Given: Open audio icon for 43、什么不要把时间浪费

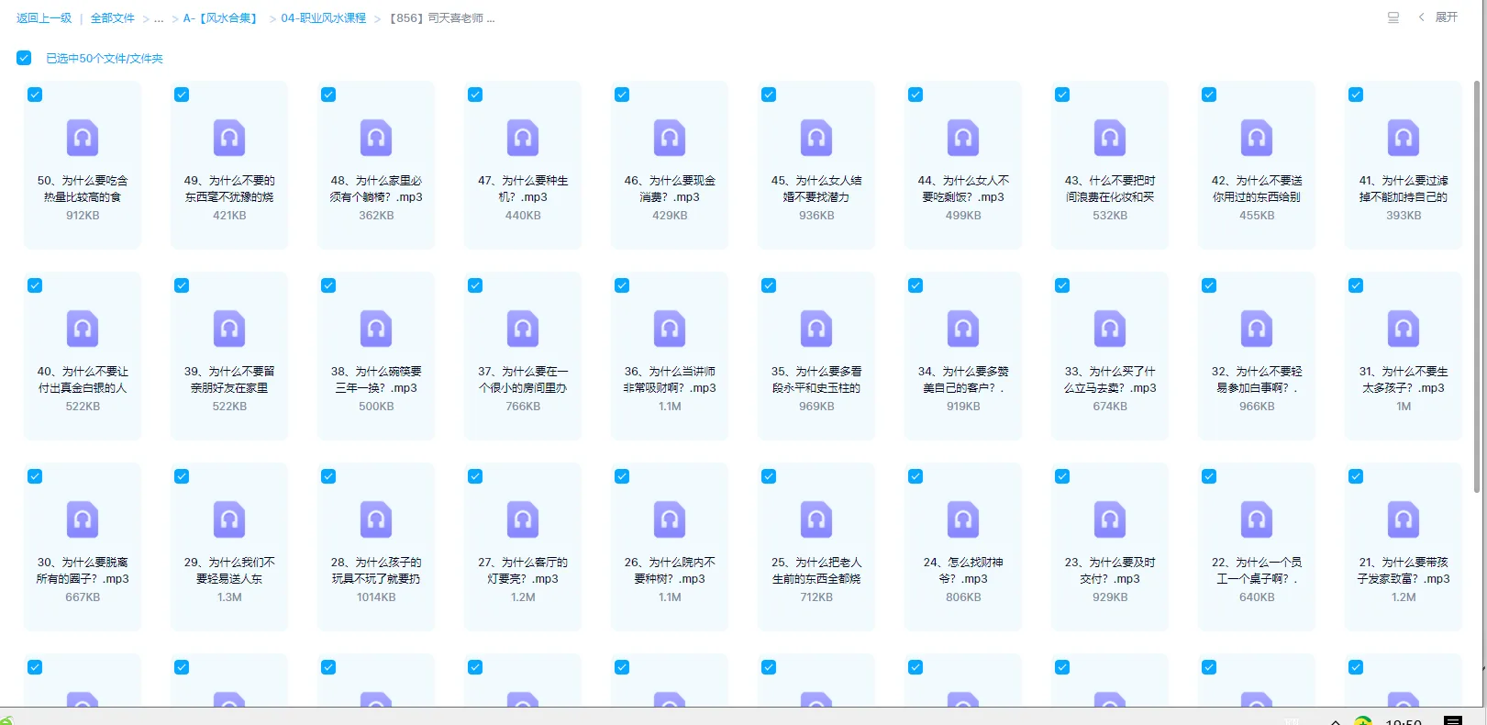Looking at the screenshot, I should tap(1110, 138).
